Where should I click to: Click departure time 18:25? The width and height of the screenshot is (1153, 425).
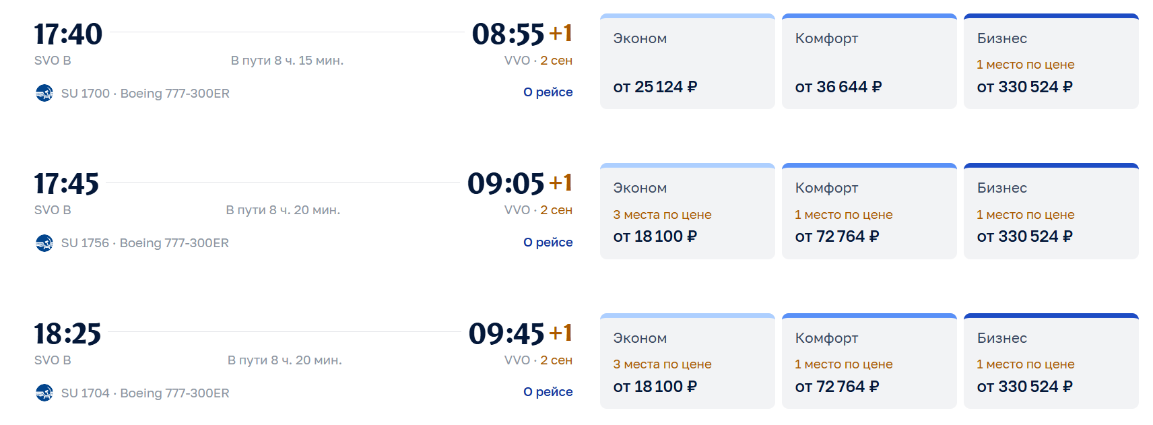(x=67, y=334)
